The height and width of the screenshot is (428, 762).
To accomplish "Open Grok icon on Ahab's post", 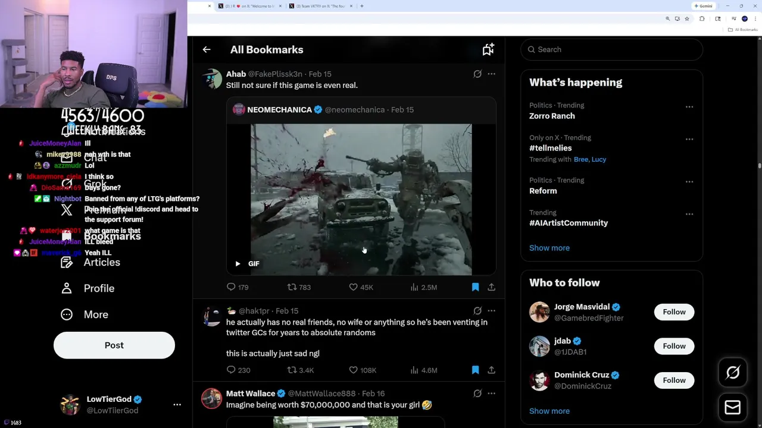I will click(x=477, y=74).
